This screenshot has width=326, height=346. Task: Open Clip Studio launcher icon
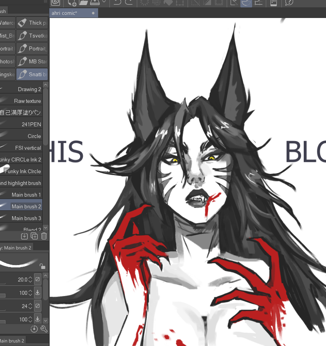pos(56,2)
